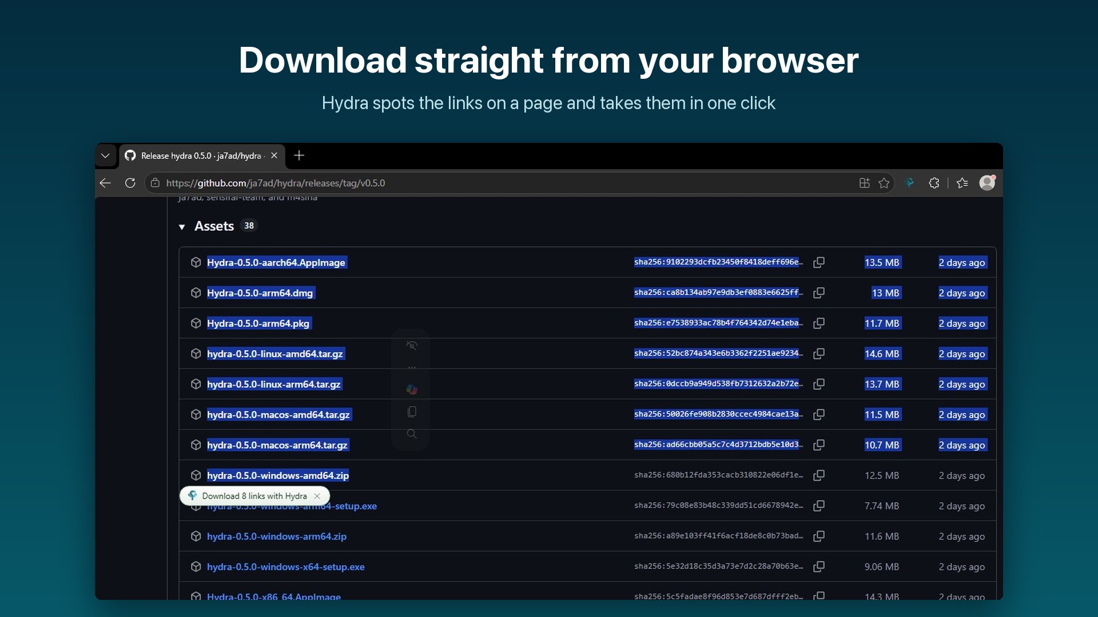
Task: Click the search icon in selection mini menu
Action: click(x=412, y=434)
